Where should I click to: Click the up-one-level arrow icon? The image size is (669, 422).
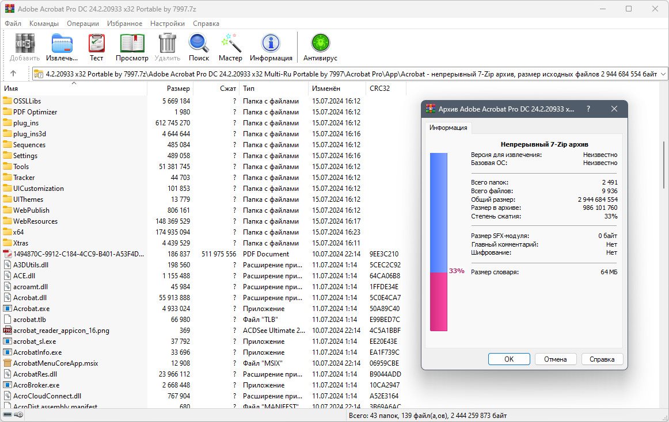[13, 74]
